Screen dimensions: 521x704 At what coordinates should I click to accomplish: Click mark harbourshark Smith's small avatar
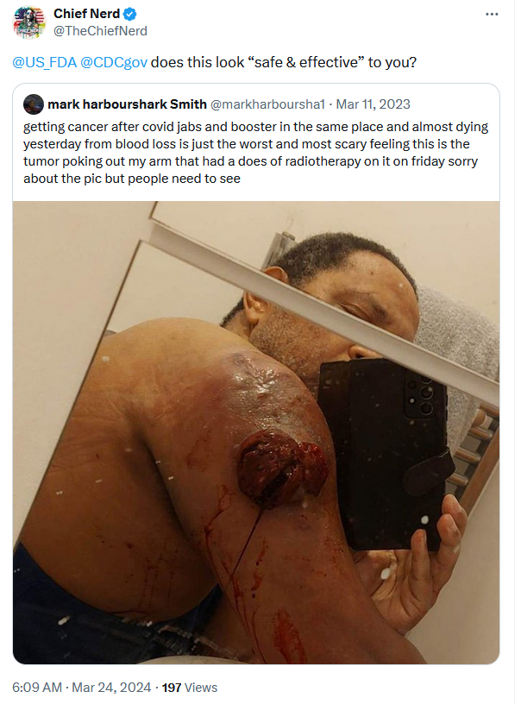coord(34,104)
